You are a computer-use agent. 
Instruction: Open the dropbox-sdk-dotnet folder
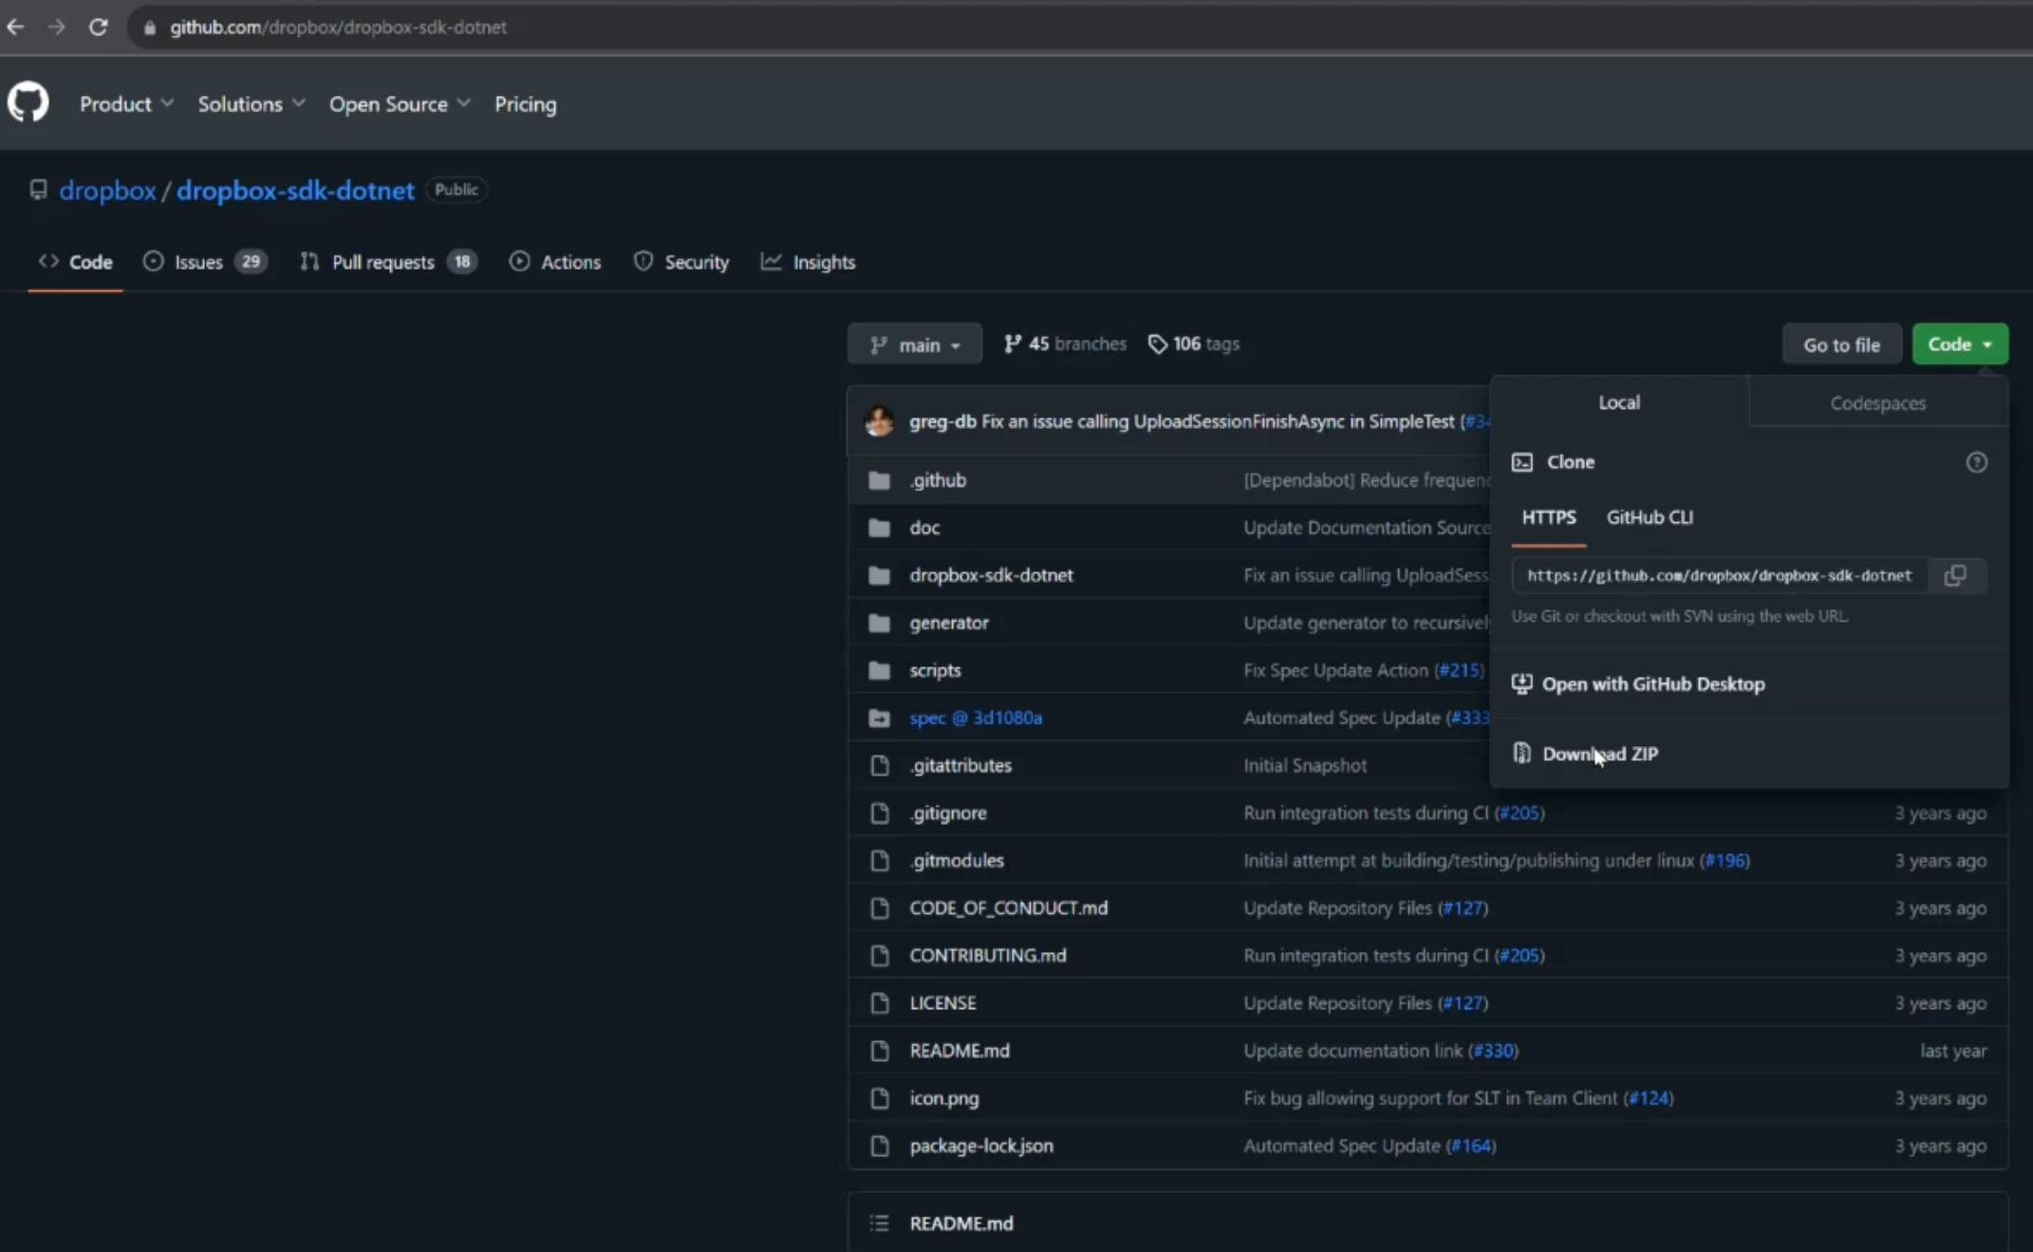(x=992, y=575)
